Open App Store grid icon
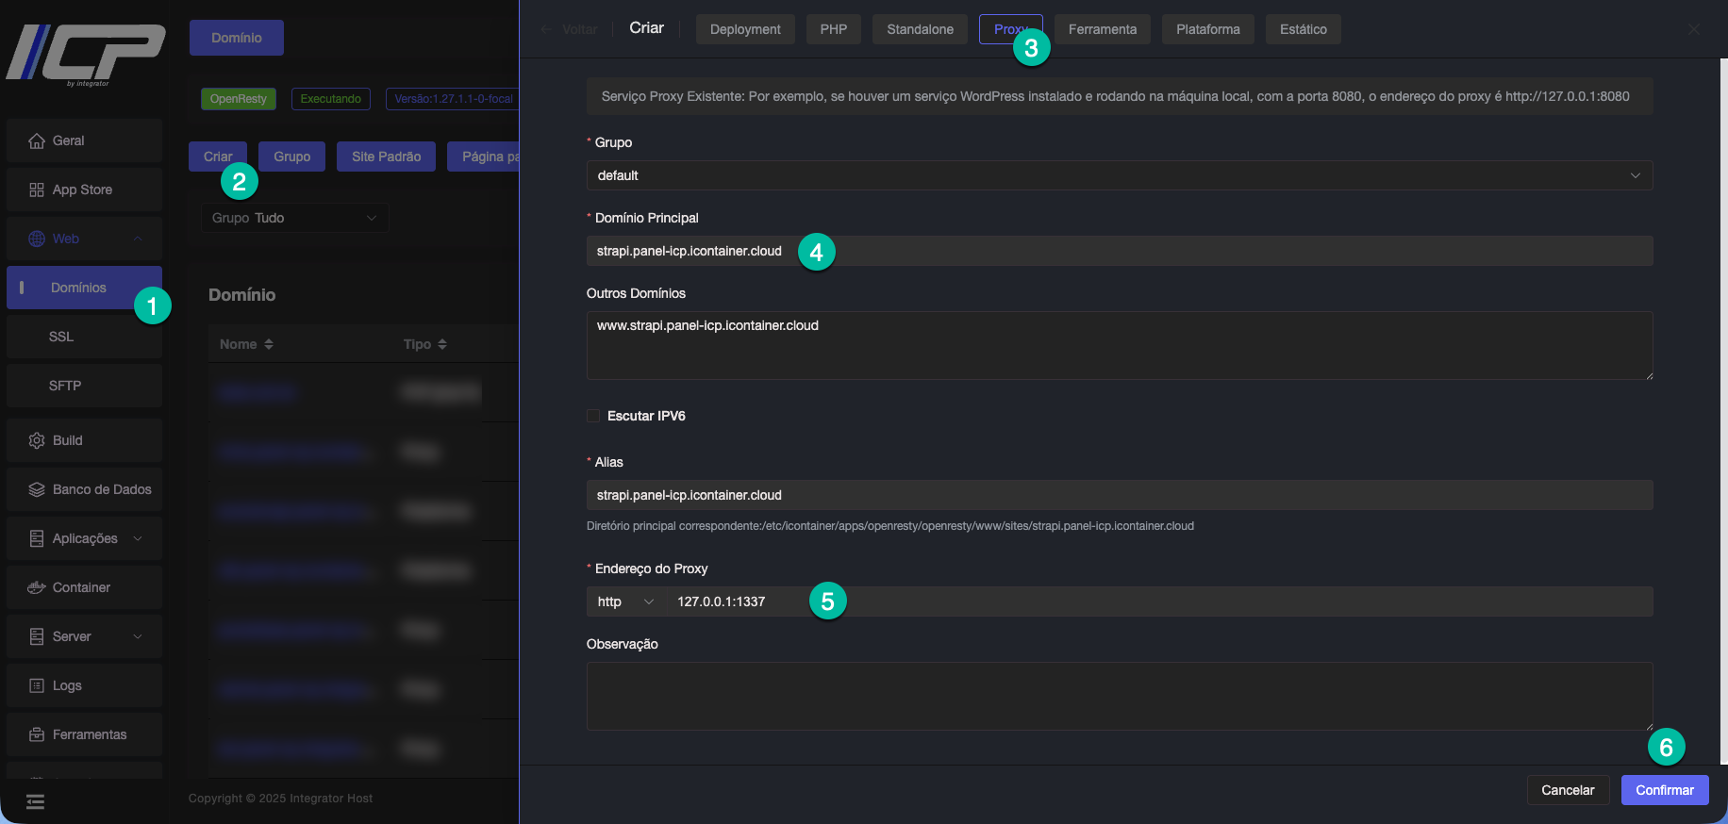The width and height of the screenshot is (1728, 824). tap(37, 190)
